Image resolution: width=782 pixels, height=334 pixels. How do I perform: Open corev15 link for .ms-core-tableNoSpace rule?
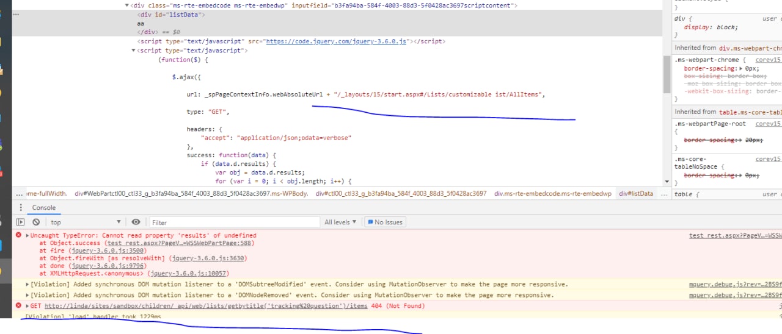[x=768, y=159]
